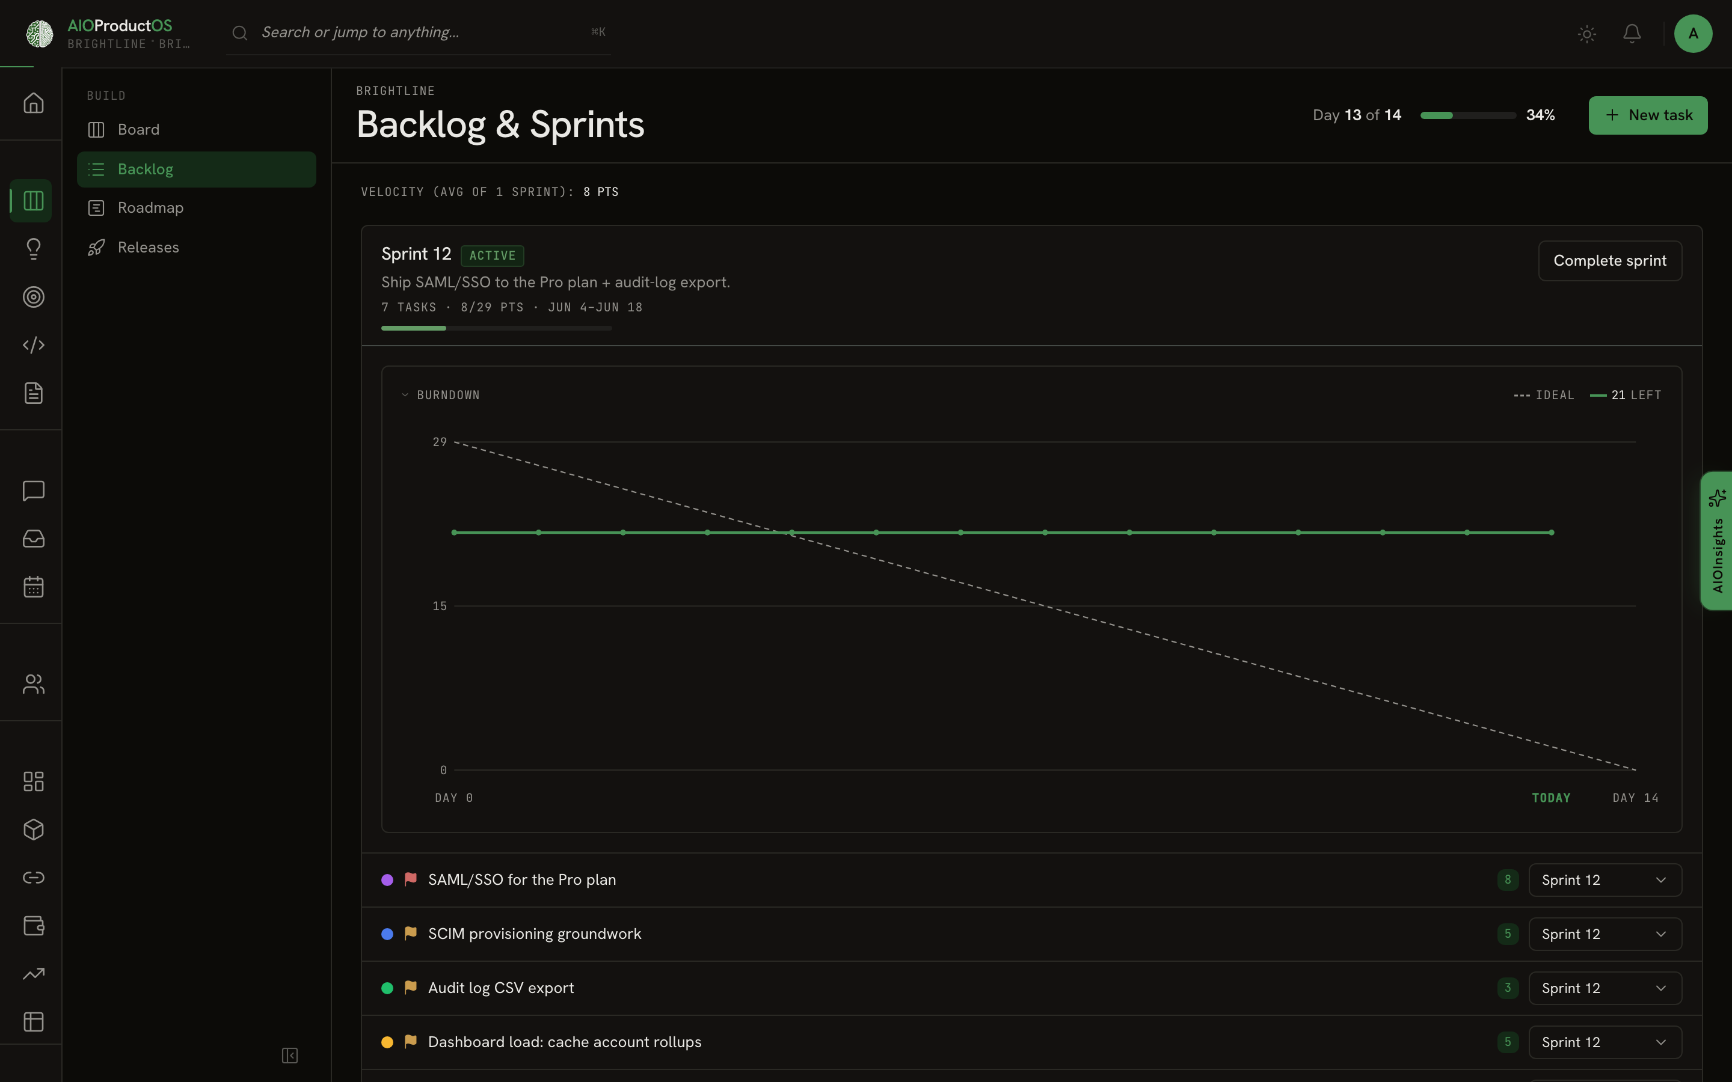
Task: Open notifications bell
Action: click(1632, 34)
